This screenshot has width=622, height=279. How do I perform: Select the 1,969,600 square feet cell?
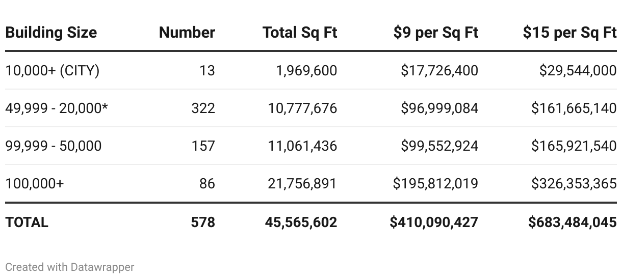click(306, 70)
